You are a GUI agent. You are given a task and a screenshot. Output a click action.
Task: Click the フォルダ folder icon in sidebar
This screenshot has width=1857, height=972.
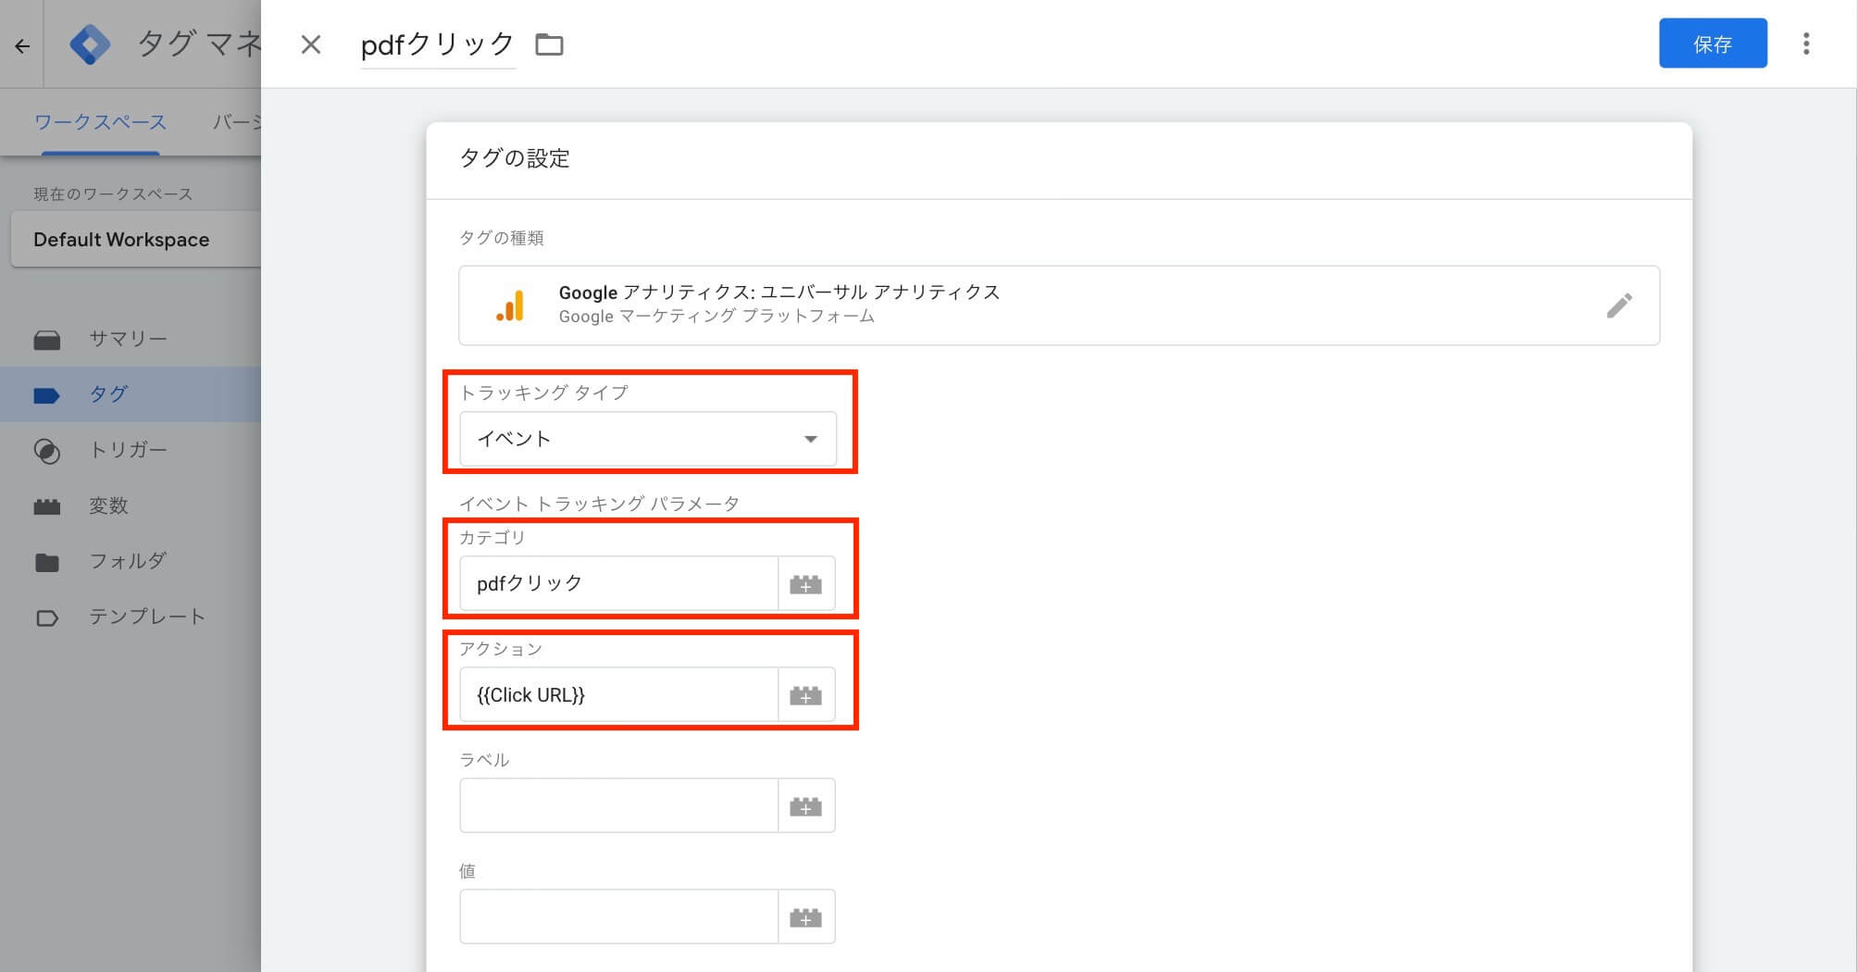click(x=47, y=562)
